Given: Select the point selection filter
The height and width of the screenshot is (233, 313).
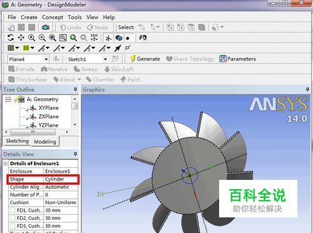Looking at the screenshot, I should pyautogui.click(x=170, y=27).
